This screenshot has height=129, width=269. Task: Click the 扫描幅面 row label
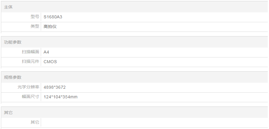coord(30,52)
